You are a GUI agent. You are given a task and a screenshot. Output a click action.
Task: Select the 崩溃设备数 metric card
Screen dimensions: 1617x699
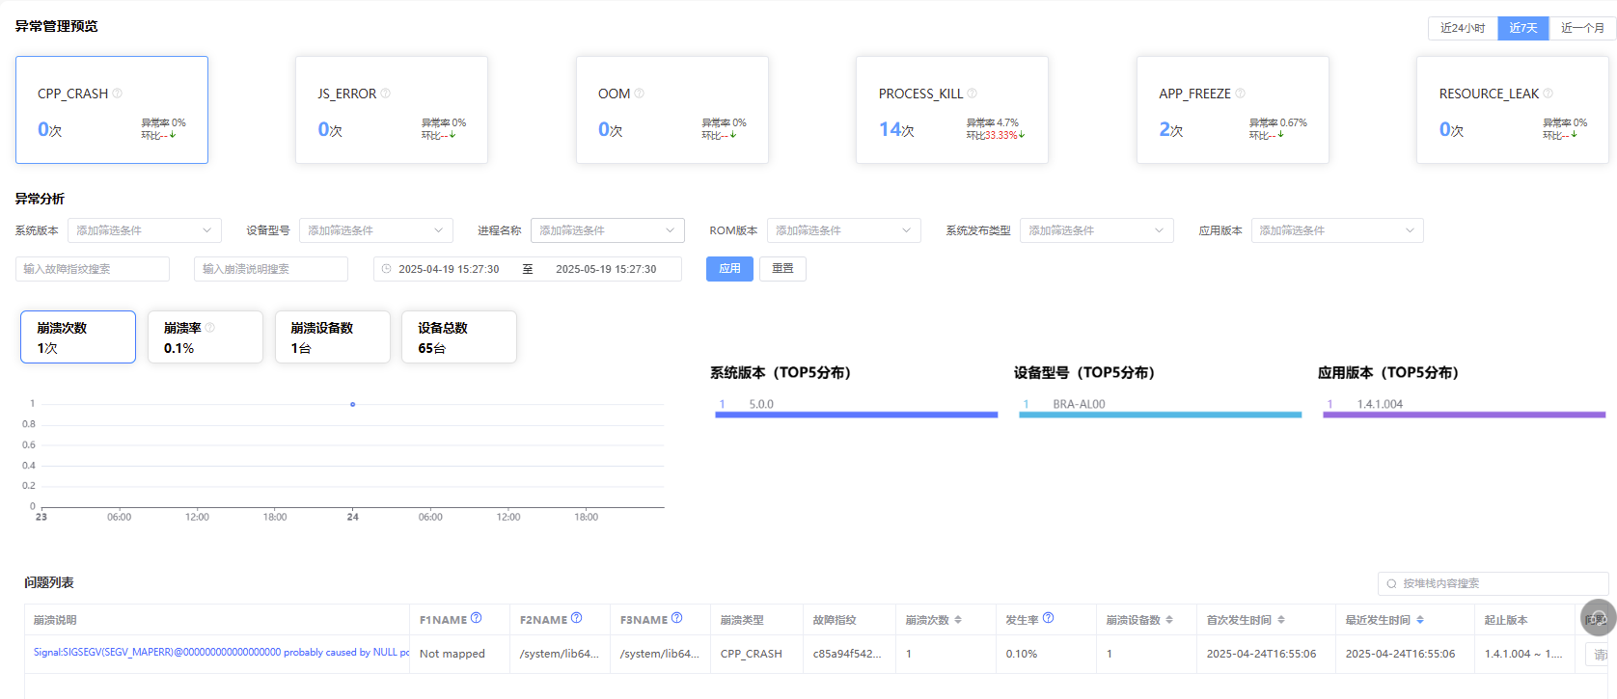point(332,337)
